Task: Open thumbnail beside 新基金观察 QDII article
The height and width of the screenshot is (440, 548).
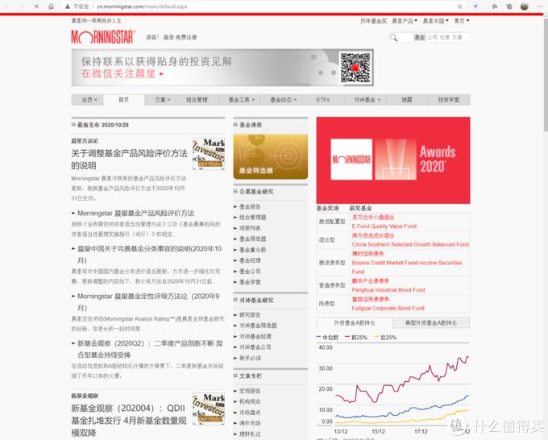Action: pos(209,409)
